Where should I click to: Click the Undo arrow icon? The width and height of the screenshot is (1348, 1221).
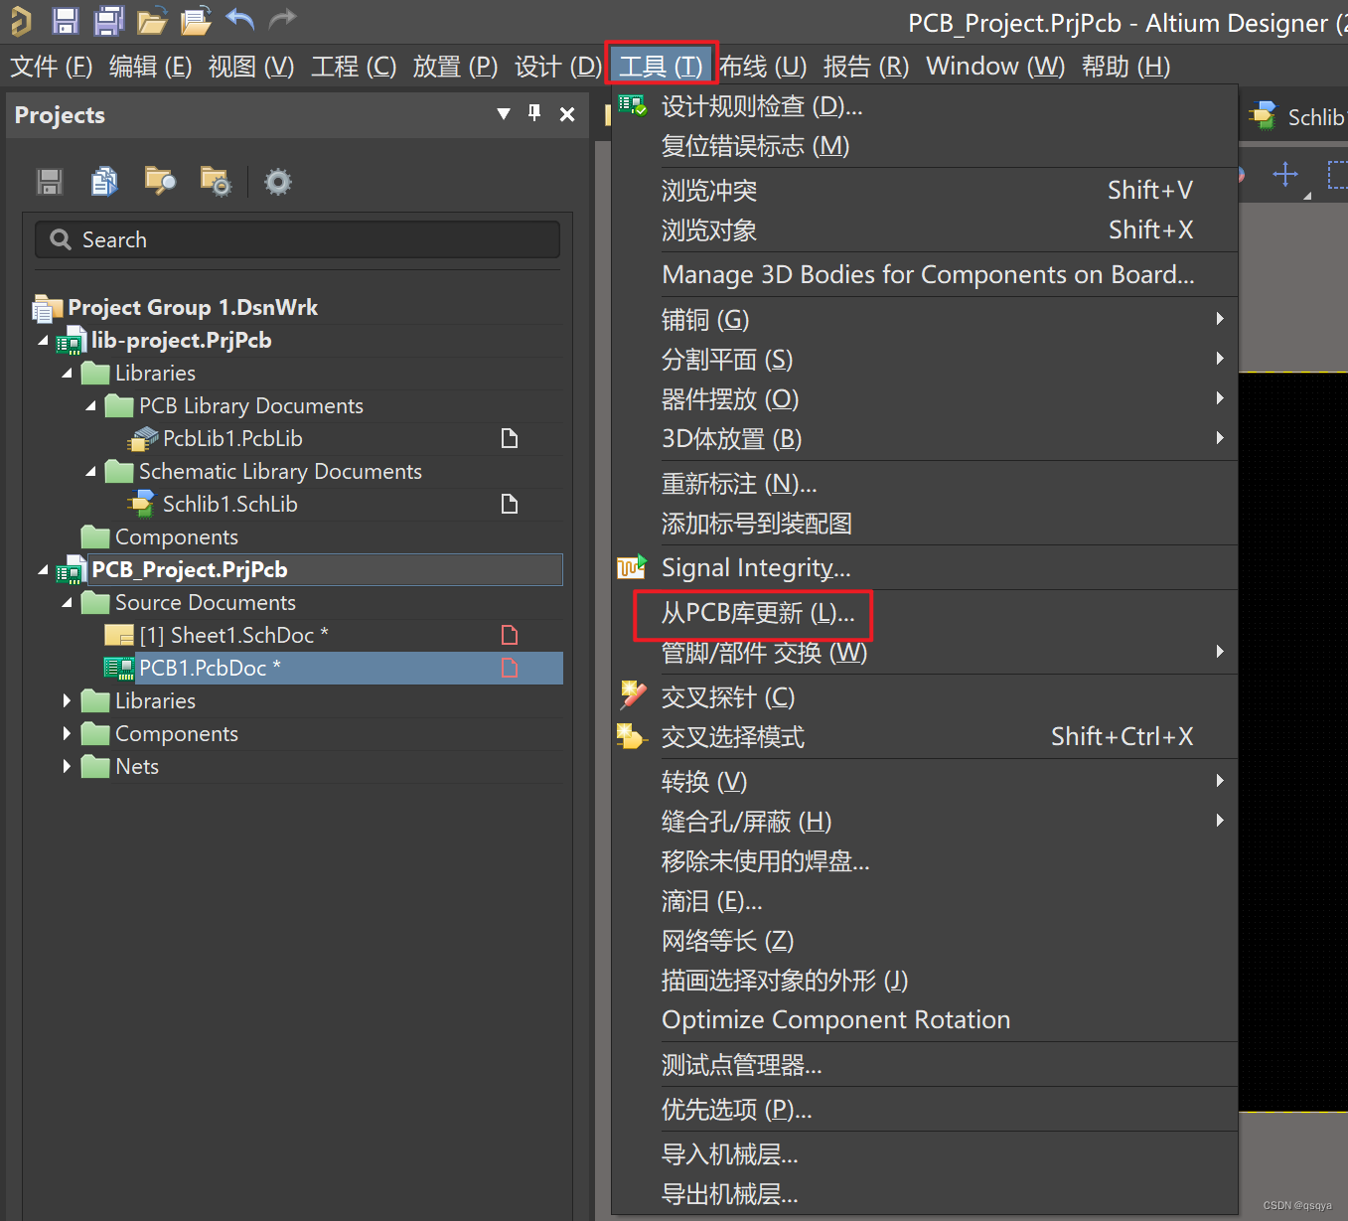240,19
